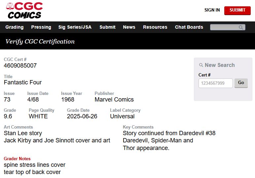Focus the site search field in the navigation bar
255x178 pixels.
pyautogui.click(x=225, y=27)
